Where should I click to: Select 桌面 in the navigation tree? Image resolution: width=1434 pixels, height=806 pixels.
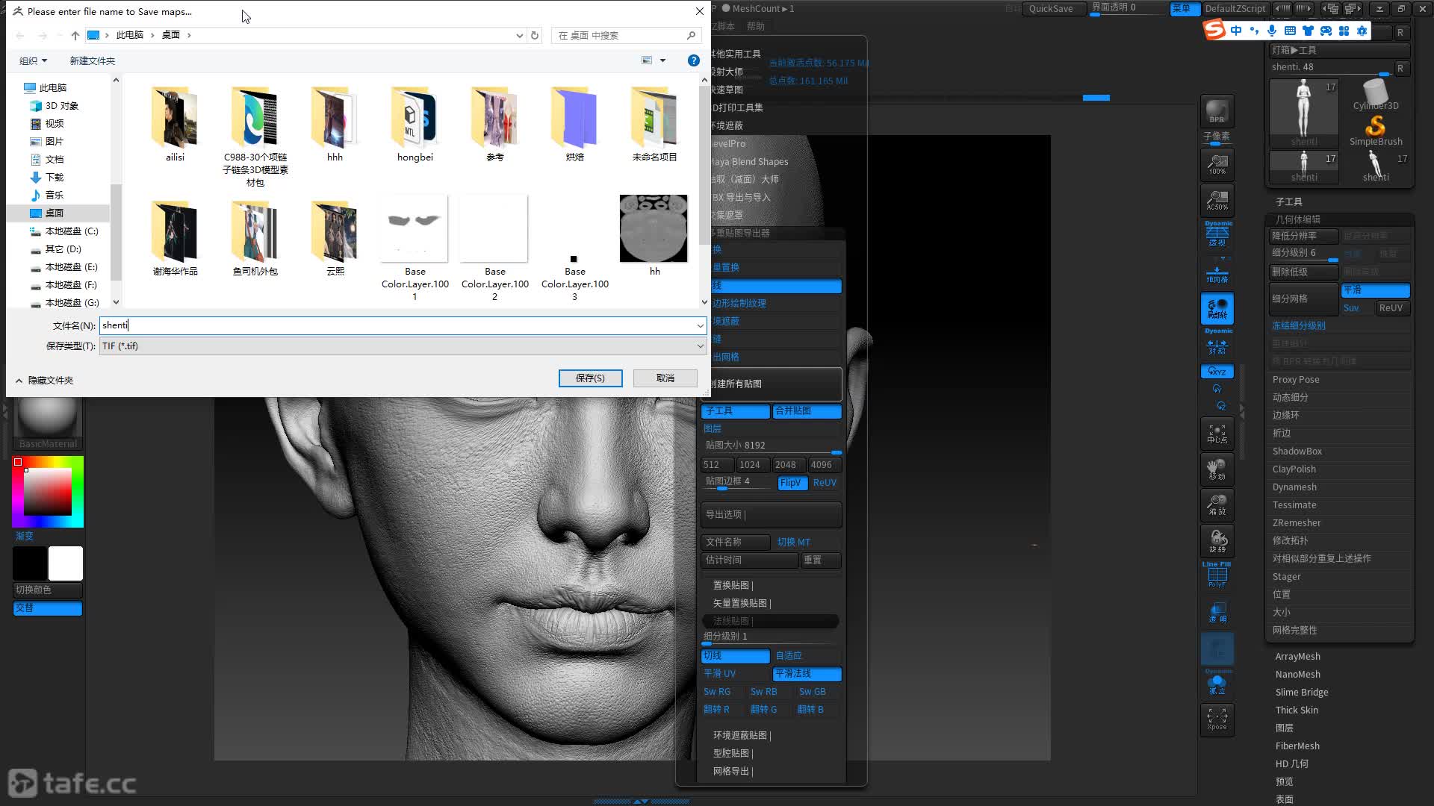[x=55, y=213]
